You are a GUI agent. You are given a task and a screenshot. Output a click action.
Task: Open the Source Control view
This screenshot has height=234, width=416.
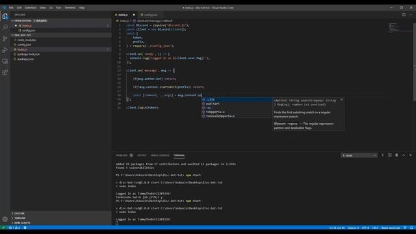point(5,38)
